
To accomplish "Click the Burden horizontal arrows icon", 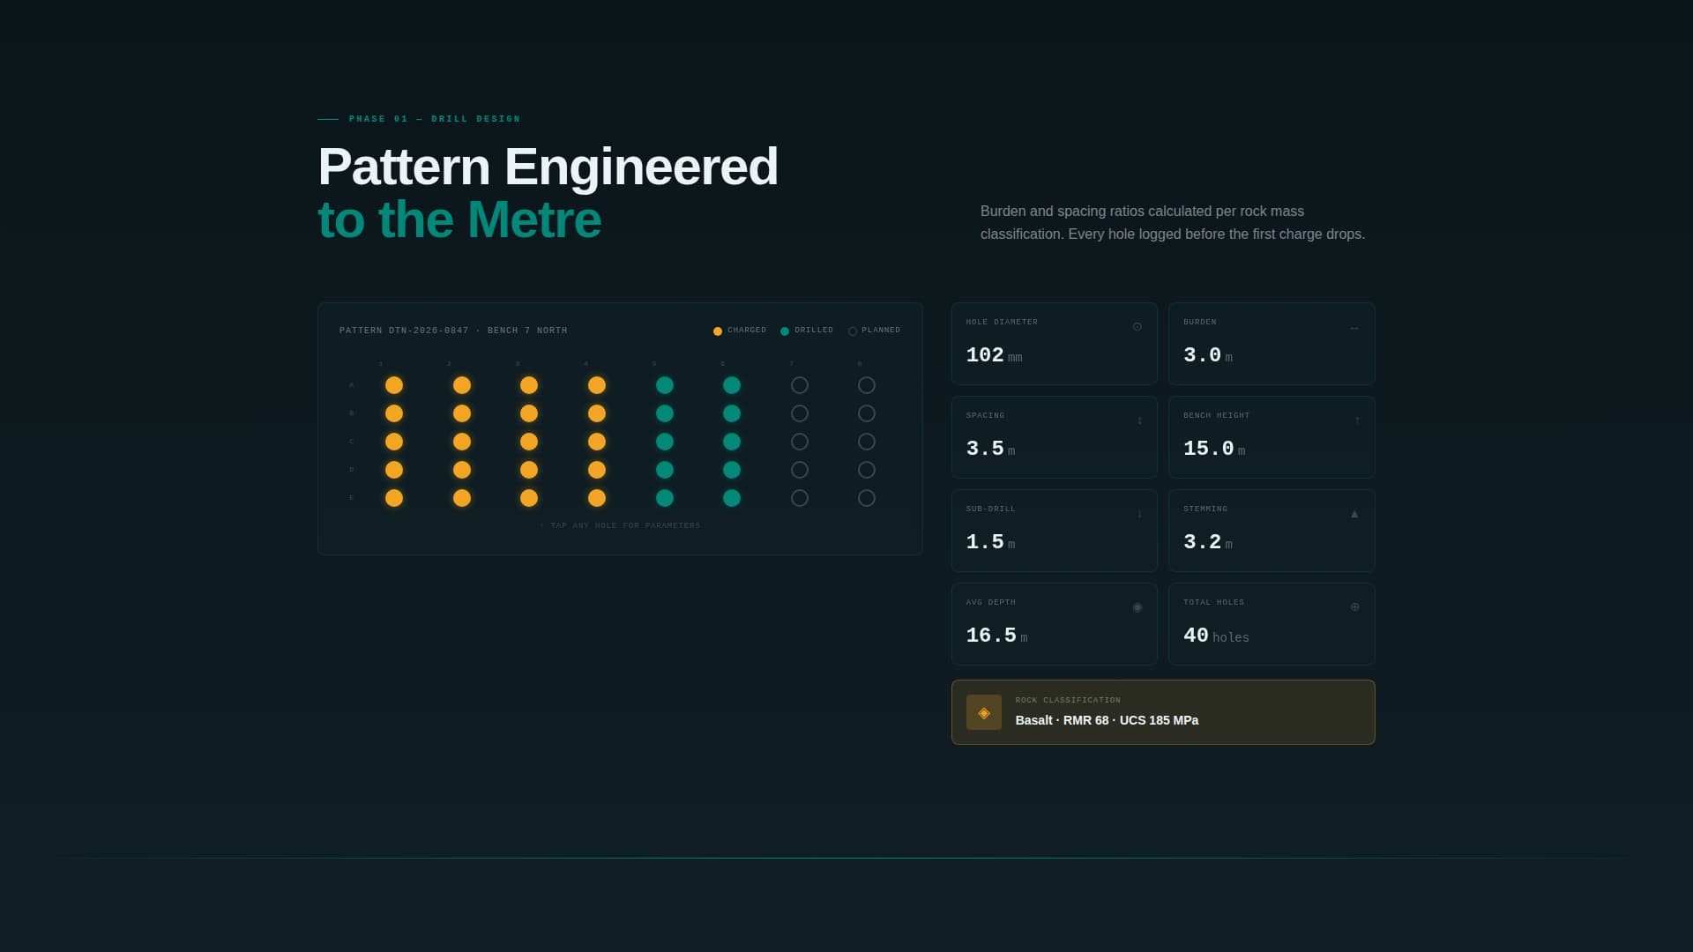I will (1354, 329).
